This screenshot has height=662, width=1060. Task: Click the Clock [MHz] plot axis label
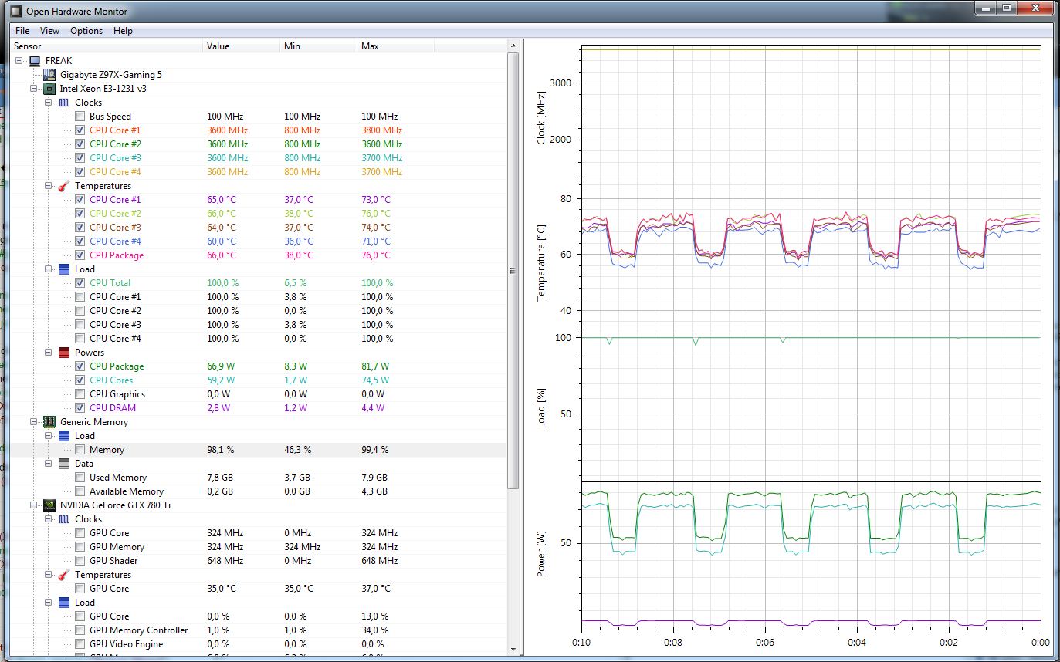coord(541,118)
